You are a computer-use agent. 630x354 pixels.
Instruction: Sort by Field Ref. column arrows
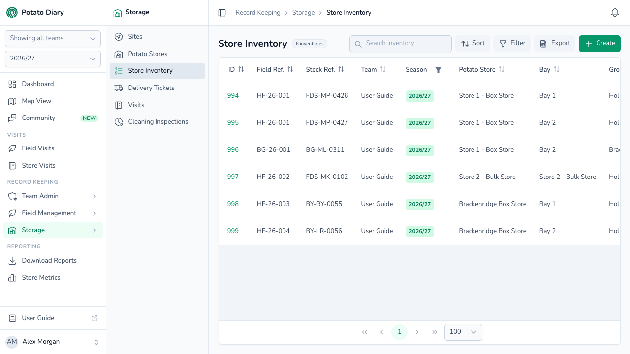point(290,70)
